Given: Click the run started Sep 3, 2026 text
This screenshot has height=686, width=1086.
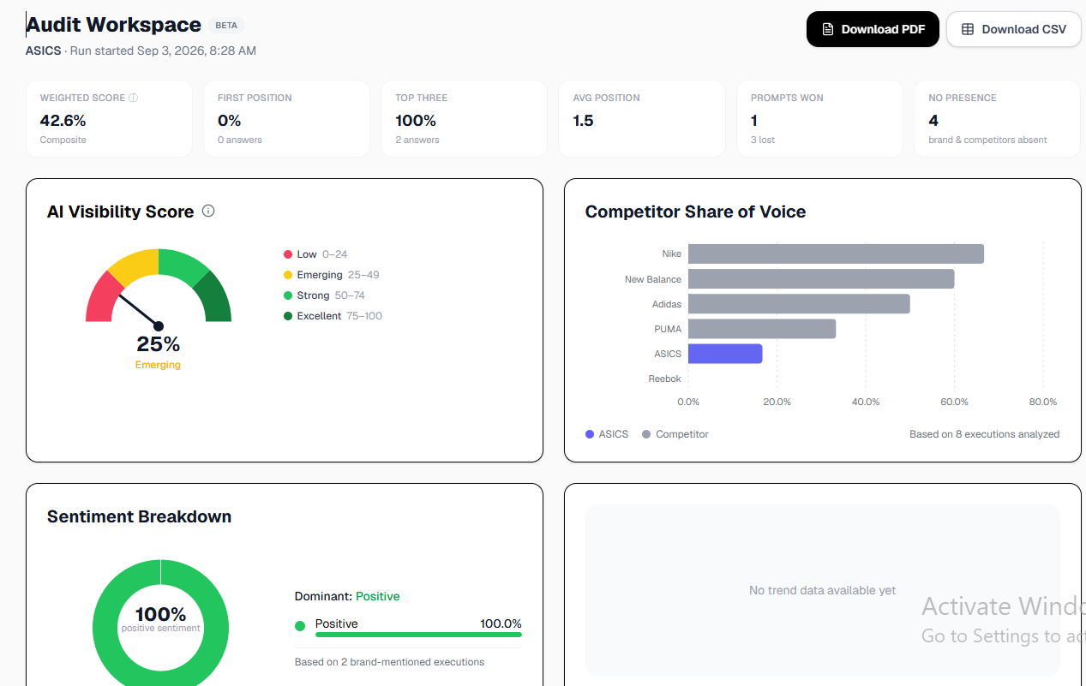Looking at the screenshot, I should (x=163, y=51).
